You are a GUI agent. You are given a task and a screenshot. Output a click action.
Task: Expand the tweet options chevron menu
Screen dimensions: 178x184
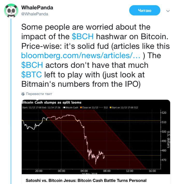coord(168,11)
